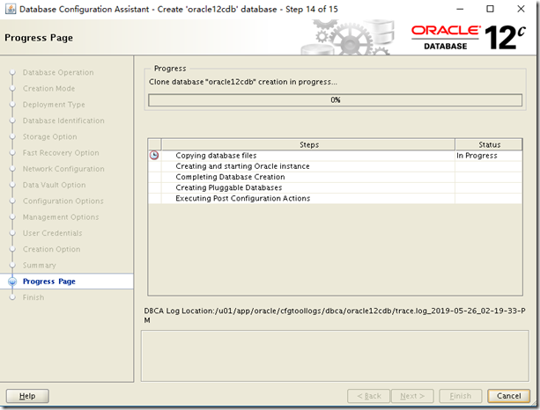Viewport: 540px width, 410px height.
Task: Select Configuration Options step in sidebar
Action: pos(63,201)
